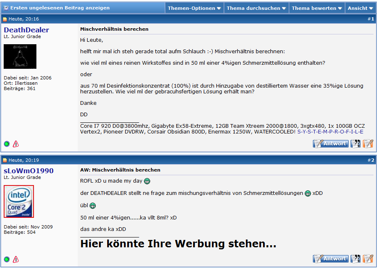
Task: Click the text 'Beiträge: 361'
Action: (20, 88)
